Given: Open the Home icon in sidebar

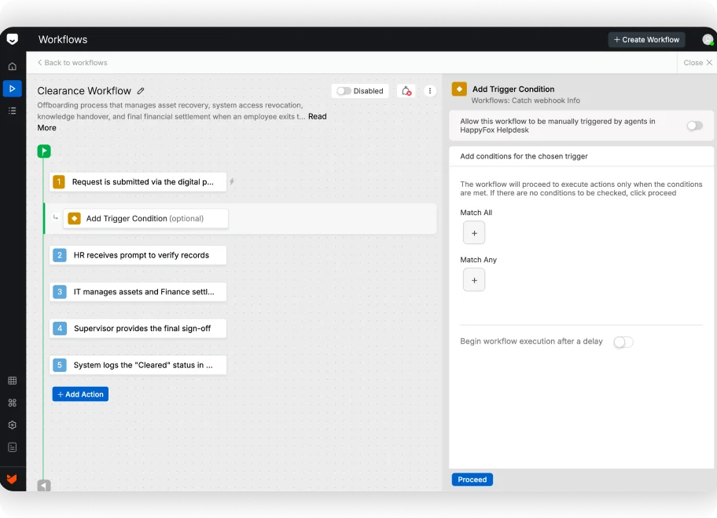Looking at the screenshot, I should tap(13, 67).
